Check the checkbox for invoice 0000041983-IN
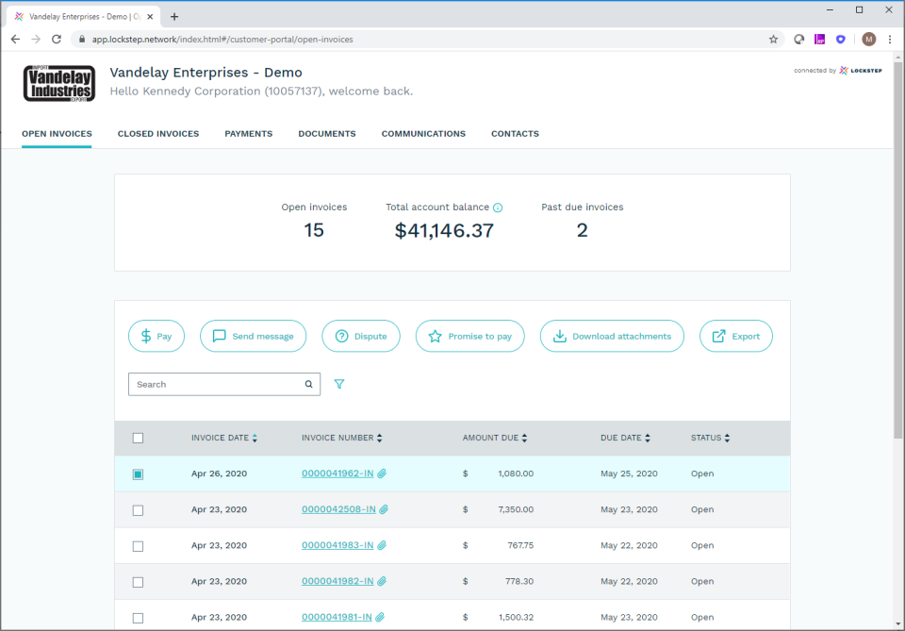The width and height of the screenshot is (905, 631). (x=138, y=546)
